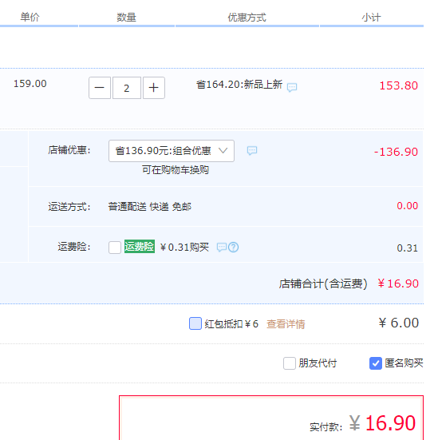Viewport: 438px width, 440px height.
Task: Click the 可在购物车换购 text
Action: [x=176, y=170]
